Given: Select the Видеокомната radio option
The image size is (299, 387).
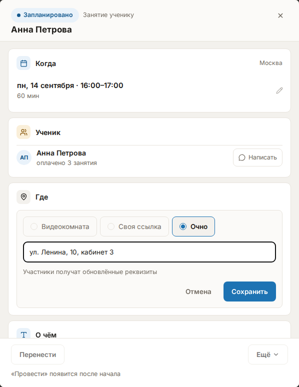Looking at the screenshot, I should click(x=60, y=226).
